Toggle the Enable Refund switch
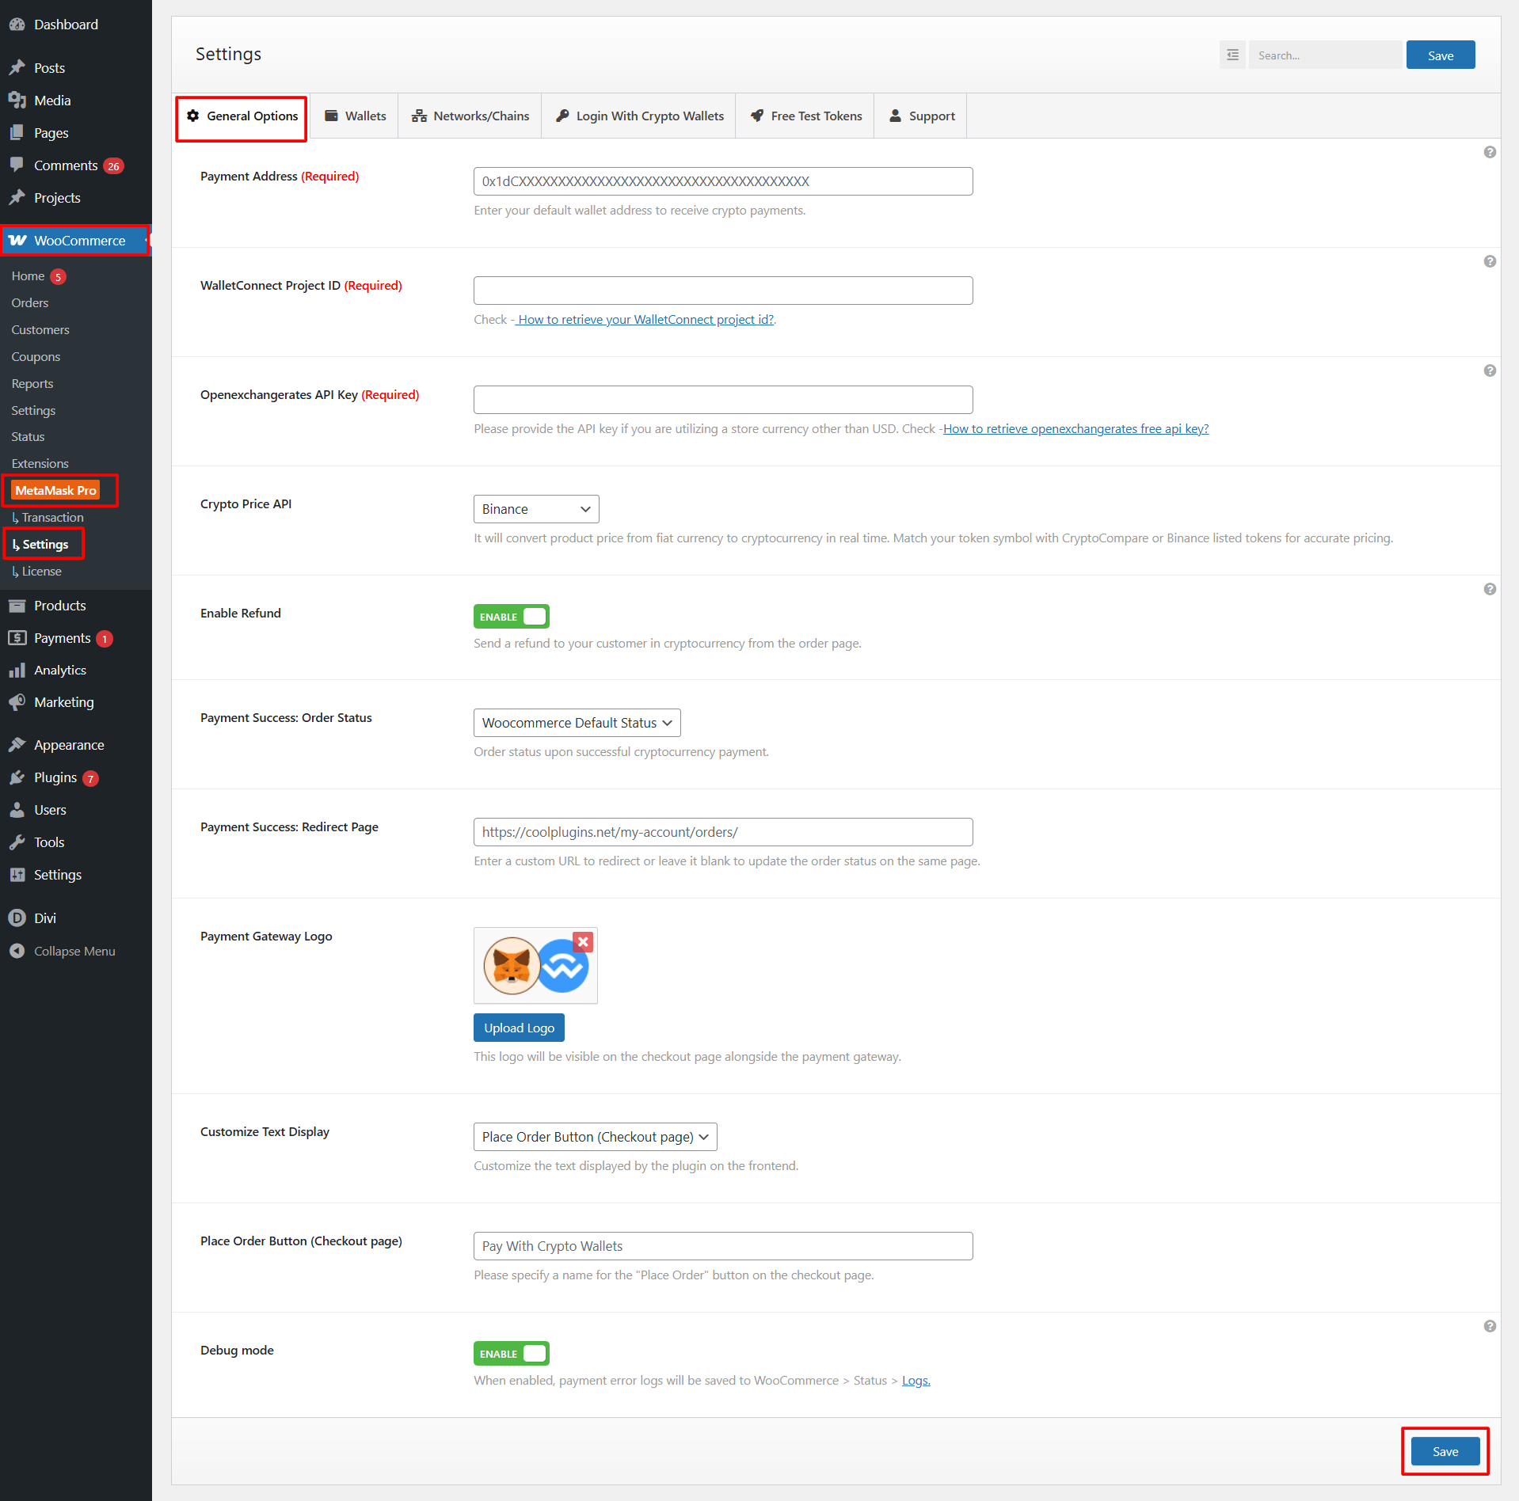Viewport: 1519px width, 1501px height. click(511, 617)
